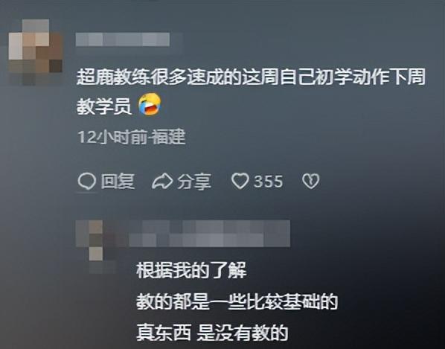The image size is (445, 349).
Task: Click the underline beneath the reply icon
Action: (x=87, y=192)
